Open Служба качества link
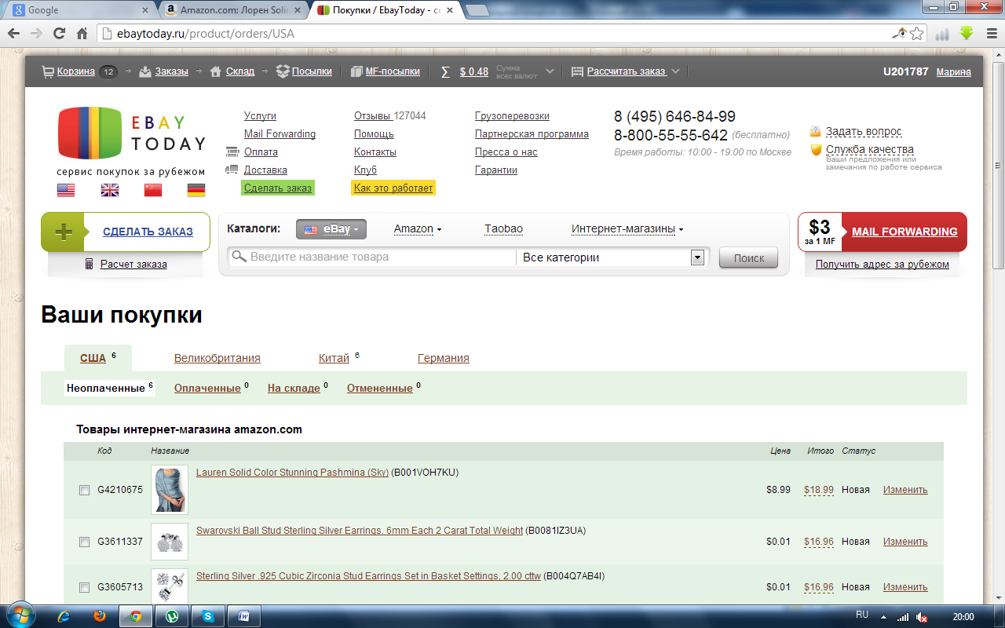Image resolution: width=1005 pixels, height=628 pixels. [870, 149]
